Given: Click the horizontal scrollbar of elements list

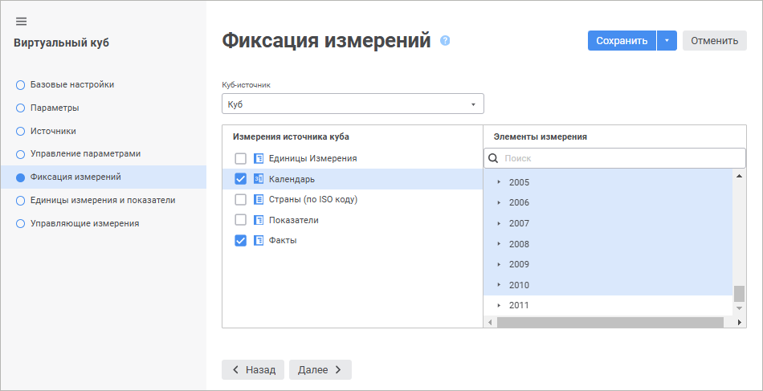Looking at the screenshot, I should click(x=610, y=322).
